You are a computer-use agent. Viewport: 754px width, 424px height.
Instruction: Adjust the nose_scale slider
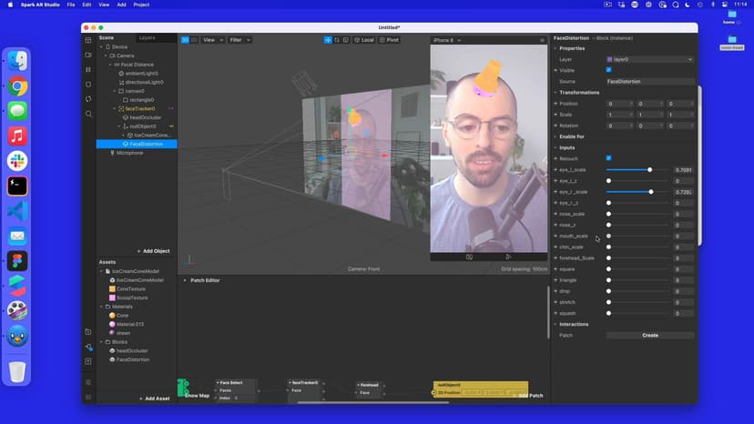pyautogui.click(x=637, y=214)
